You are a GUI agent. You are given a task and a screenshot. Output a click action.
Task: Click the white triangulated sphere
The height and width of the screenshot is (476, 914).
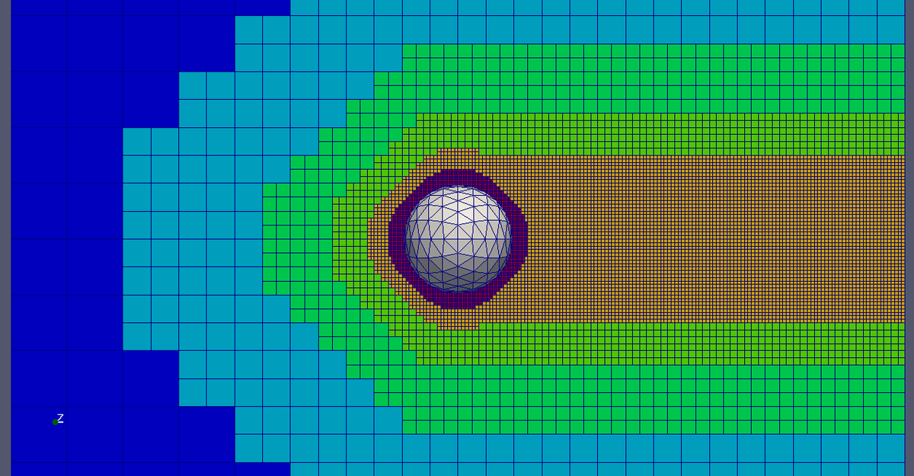click(x=458, y=238)
